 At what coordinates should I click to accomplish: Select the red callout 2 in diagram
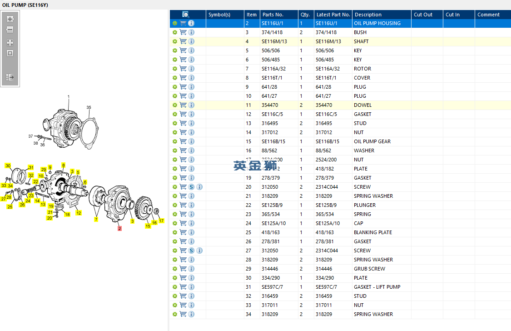(x=119, y=229)
